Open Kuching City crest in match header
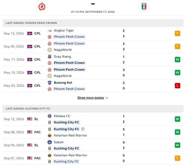Viewport: 186px width, 165px height. point(144,6)
